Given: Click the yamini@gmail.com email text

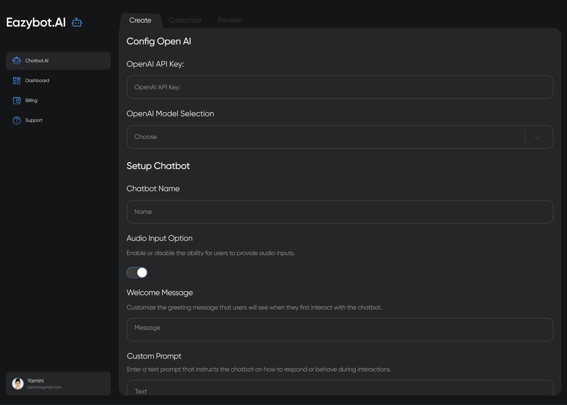Looking at the screenshot, I should 44,387.
